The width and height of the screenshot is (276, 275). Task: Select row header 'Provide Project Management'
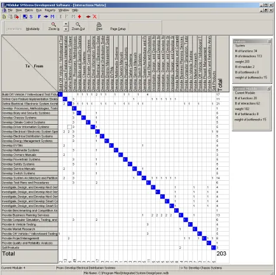point(30,238)
